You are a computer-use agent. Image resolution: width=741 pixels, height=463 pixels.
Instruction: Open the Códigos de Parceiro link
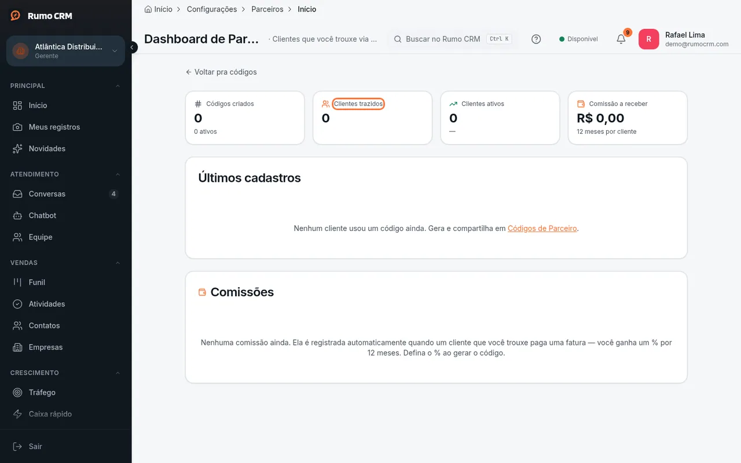[x=542, y=229]
